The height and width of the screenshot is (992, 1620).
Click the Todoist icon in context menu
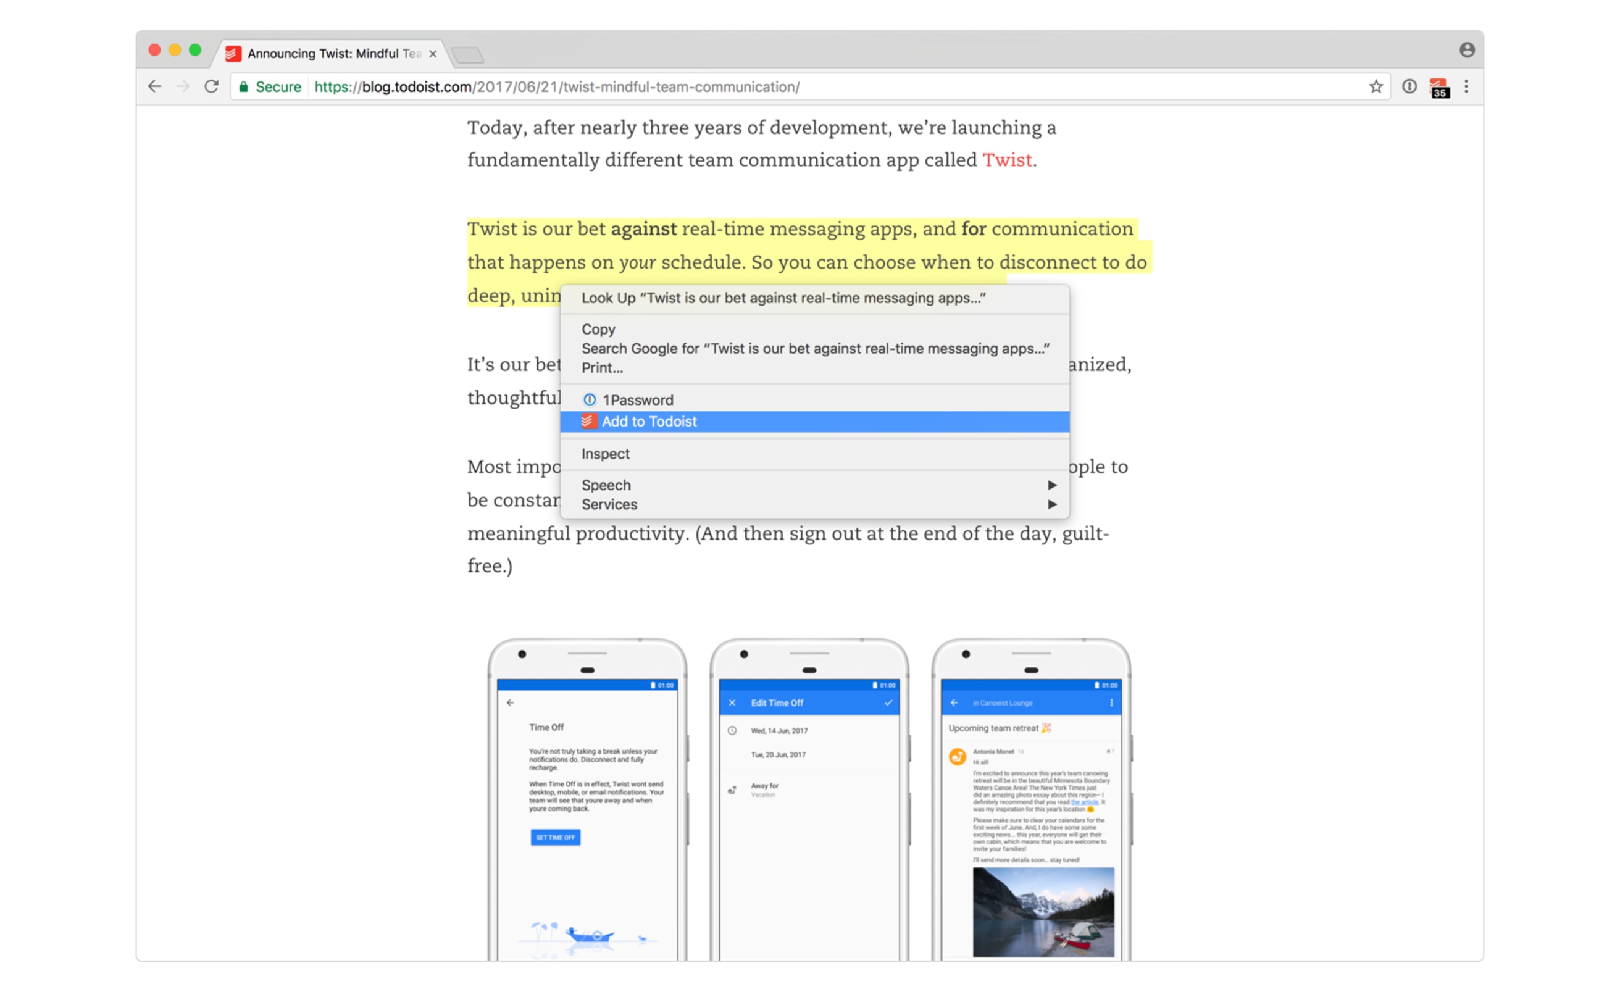pos(588,421)
